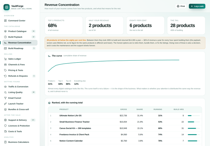View Listing Quality
The image size is (210, 146).
(20, 92)
